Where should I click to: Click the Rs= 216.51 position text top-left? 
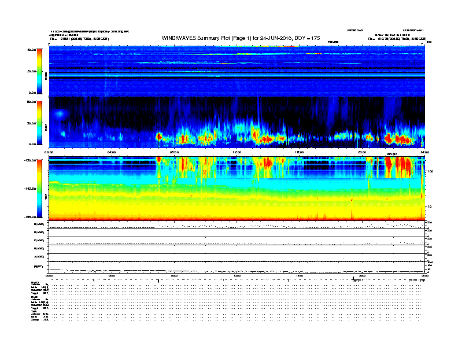coord(79,39)
